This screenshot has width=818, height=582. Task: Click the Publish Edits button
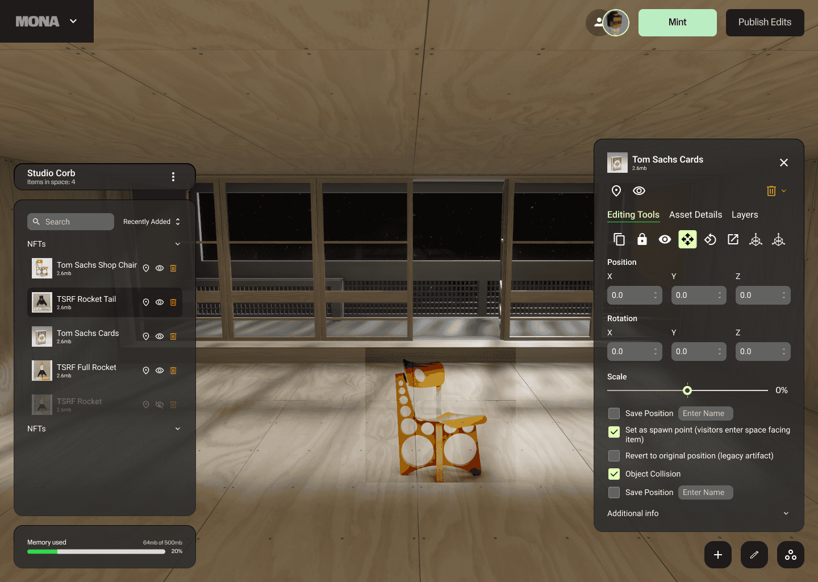[x=765, y=23]
